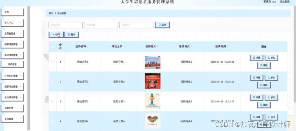Open the image thumbnail of 活动名称3
296x131 pixels.
click(153, 101)
